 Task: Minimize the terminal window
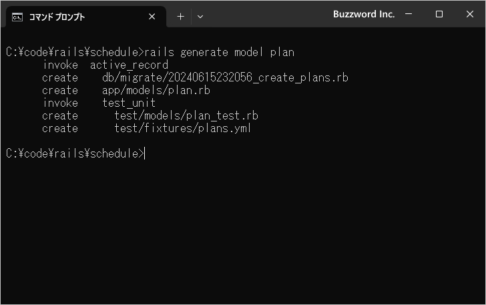coord(409,14)
